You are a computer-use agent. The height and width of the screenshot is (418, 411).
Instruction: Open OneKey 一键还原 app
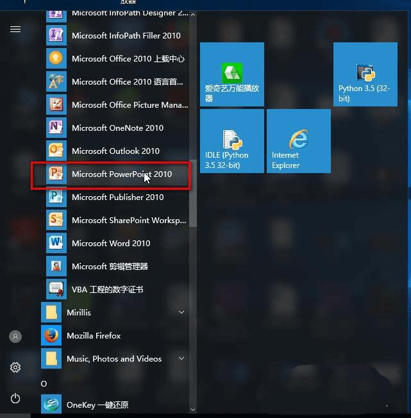click(x=111, y=405)
